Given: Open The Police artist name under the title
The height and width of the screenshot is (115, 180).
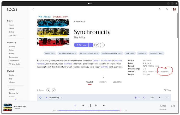Looking at the screenshot, I should (x=80, y=37).
